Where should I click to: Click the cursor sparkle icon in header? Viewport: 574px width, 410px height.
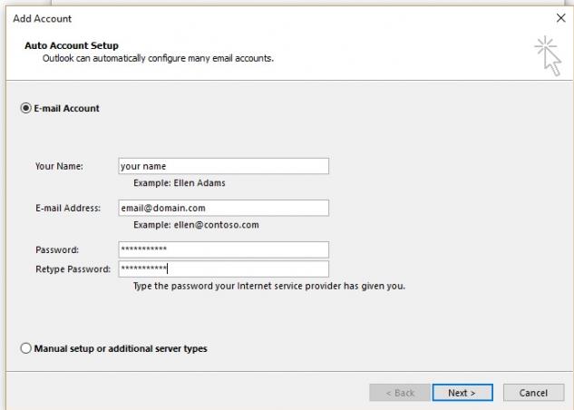pyautogui.click(x=548, y=55)
